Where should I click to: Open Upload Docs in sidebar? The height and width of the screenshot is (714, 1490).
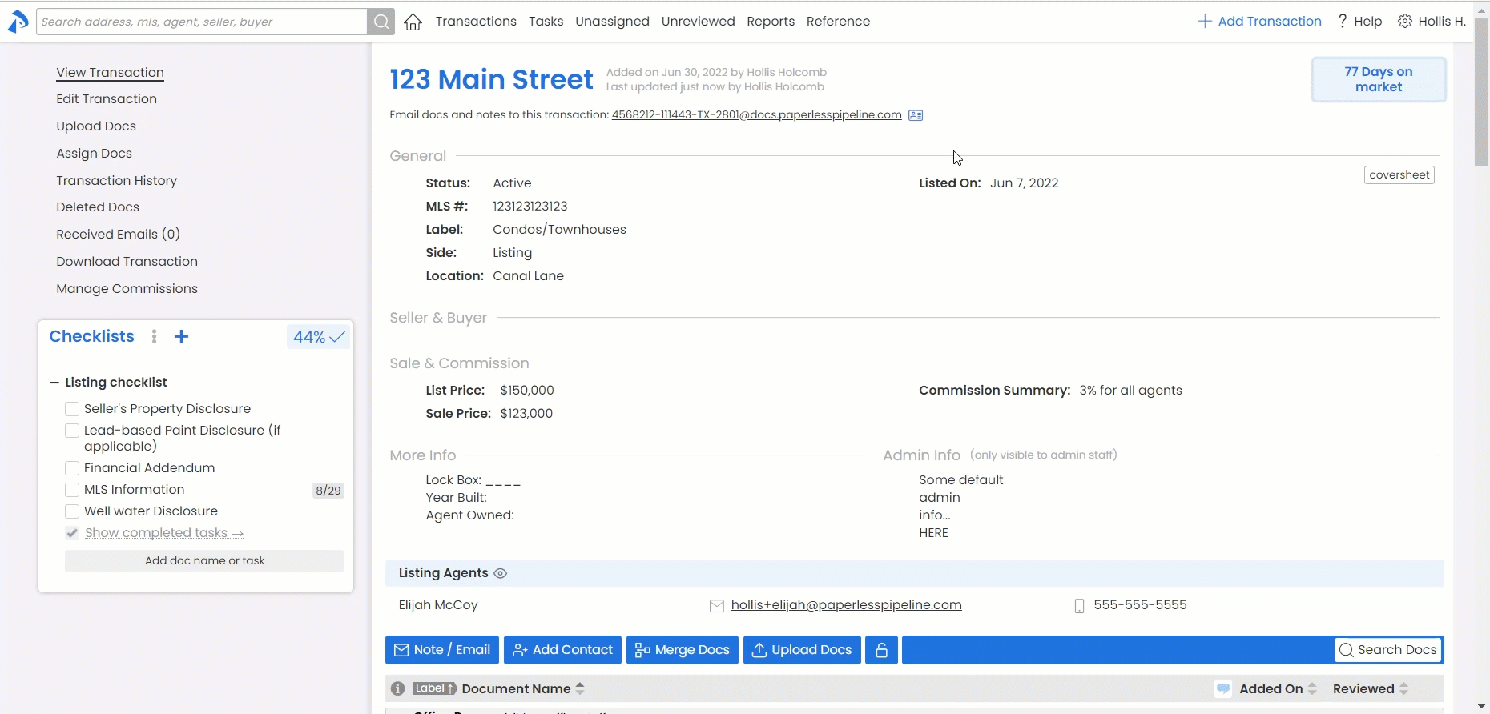click(x=96, y=126)
